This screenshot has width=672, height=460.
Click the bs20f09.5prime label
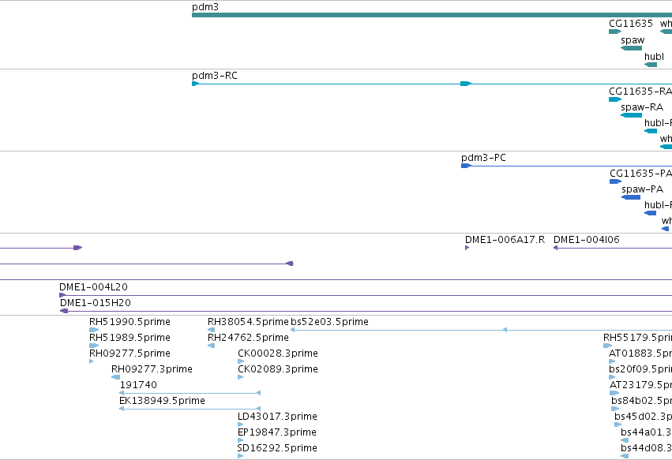pyautogui.click(x=640, y=369)
